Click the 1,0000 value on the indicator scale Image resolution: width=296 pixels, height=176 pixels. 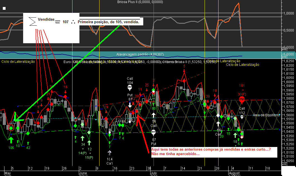[x=289, y=13]
